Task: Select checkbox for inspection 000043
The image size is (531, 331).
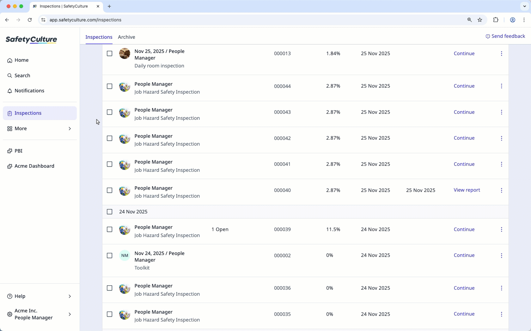Action: pos(109,112)
